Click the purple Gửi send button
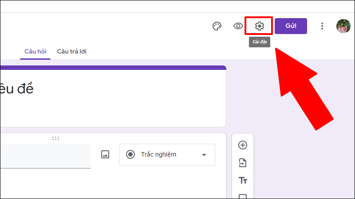The width and height of the screenshot is (355, 199). click(x=291, y=26)
